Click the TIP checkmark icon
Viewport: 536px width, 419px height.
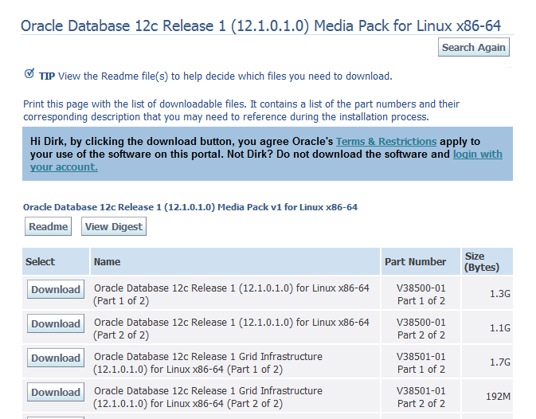coord(29,73)
